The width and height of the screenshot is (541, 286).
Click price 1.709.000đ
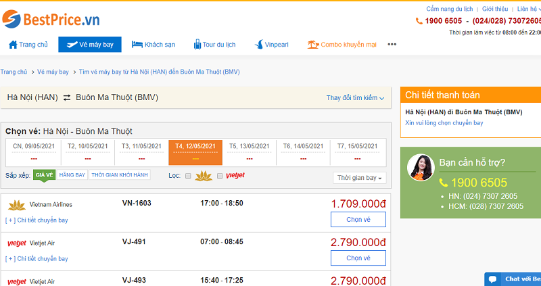coord(358,204)
